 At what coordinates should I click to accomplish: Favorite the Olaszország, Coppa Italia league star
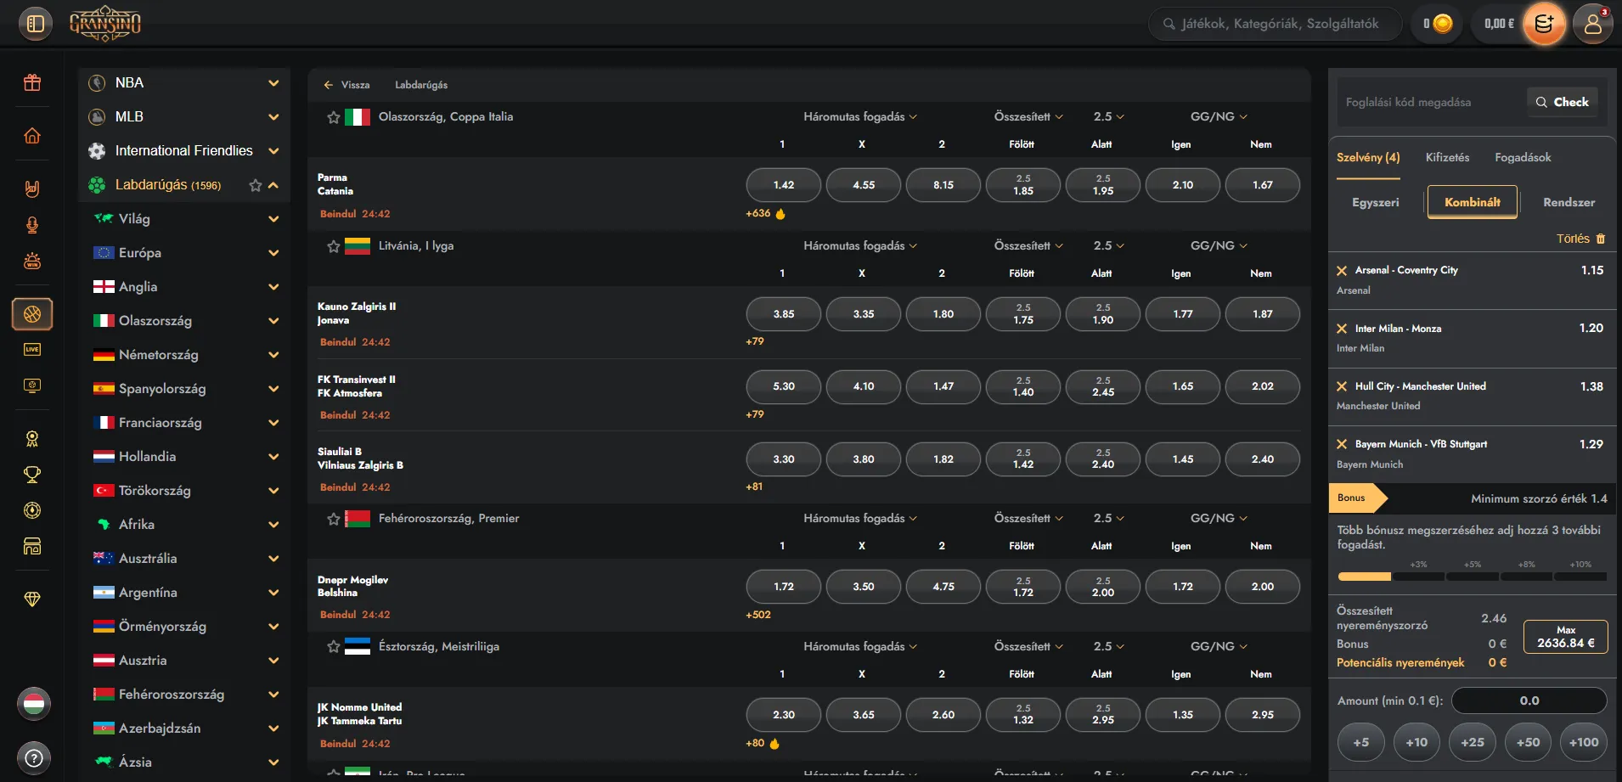click(x=334, y=117)
